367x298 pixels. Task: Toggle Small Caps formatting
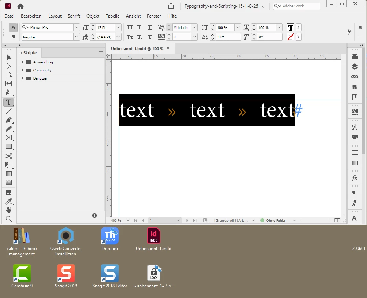pyautogui.click(x=130, y=37)
